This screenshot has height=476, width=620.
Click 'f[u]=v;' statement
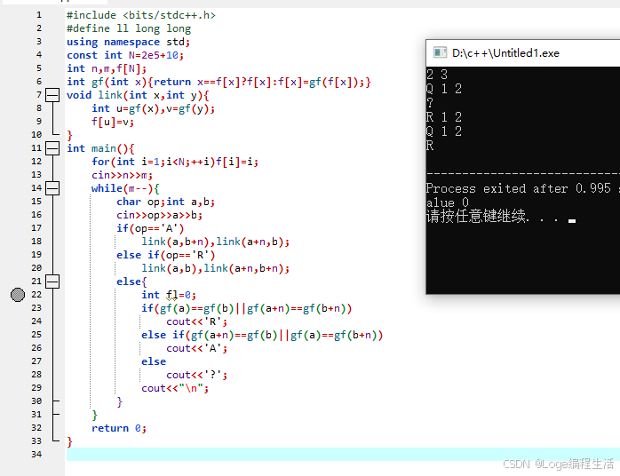point(113,122)
